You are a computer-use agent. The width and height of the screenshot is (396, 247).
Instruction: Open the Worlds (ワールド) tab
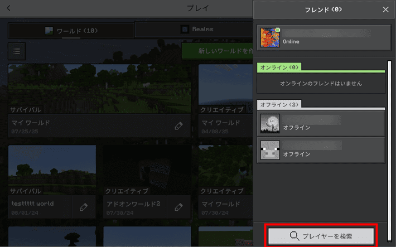tap(71, 31)
